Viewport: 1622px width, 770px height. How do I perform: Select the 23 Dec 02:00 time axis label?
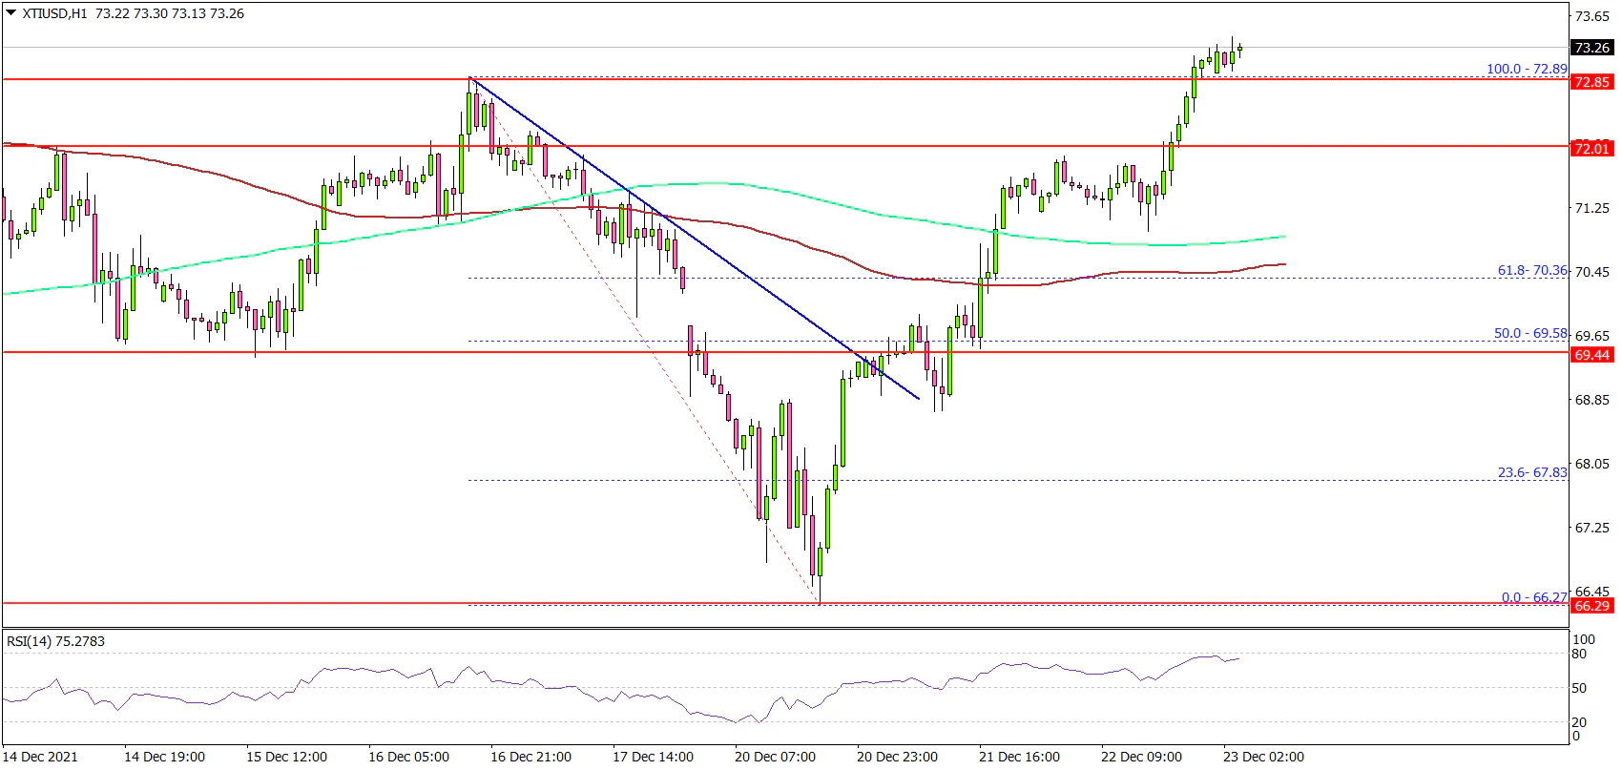(1262, 757)
